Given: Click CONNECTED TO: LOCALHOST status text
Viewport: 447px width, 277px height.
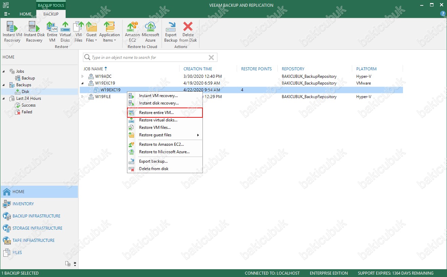Looking at the screenshot, I should [x=272, y=273].
